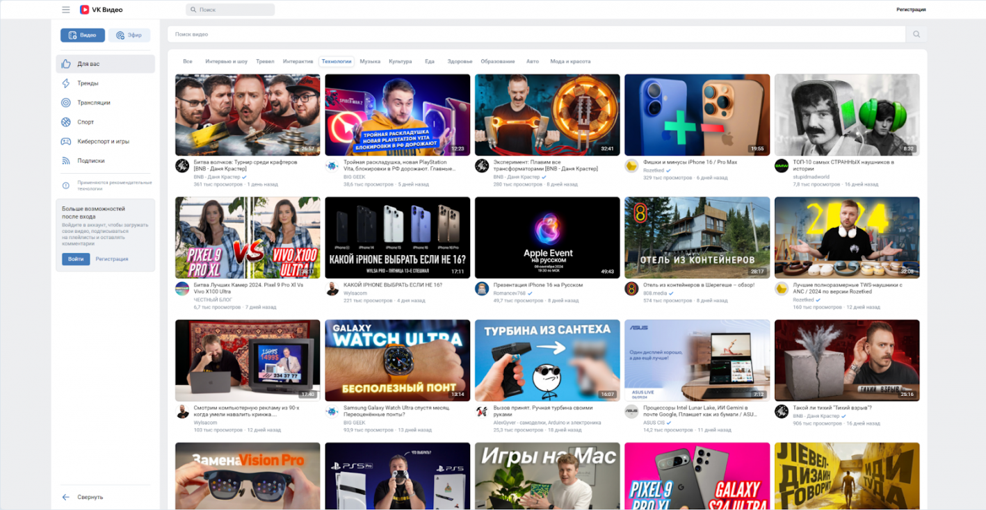Click Wylsacom avatar next to КАКОЙ IPHONE ВЫБРАТЬ
The height and width of the screenshot is (510, 986).
click(x=332, y=289)
